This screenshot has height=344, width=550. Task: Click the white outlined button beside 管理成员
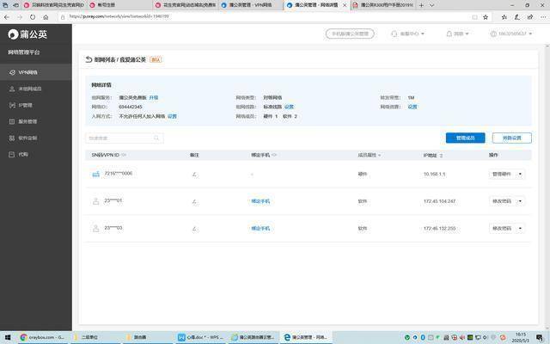point(512,138)
